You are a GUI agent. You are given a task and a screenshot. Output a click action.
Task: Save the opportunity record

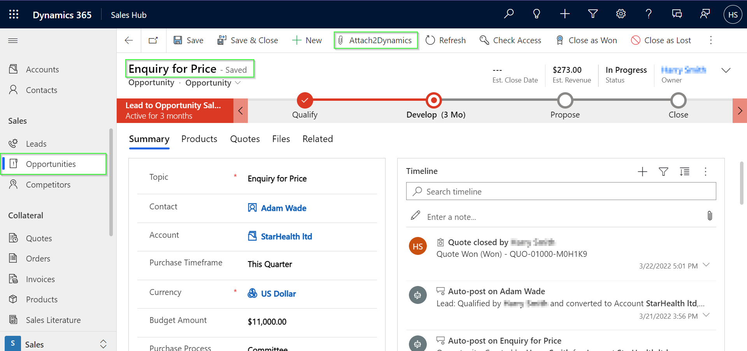coord(188,40)
